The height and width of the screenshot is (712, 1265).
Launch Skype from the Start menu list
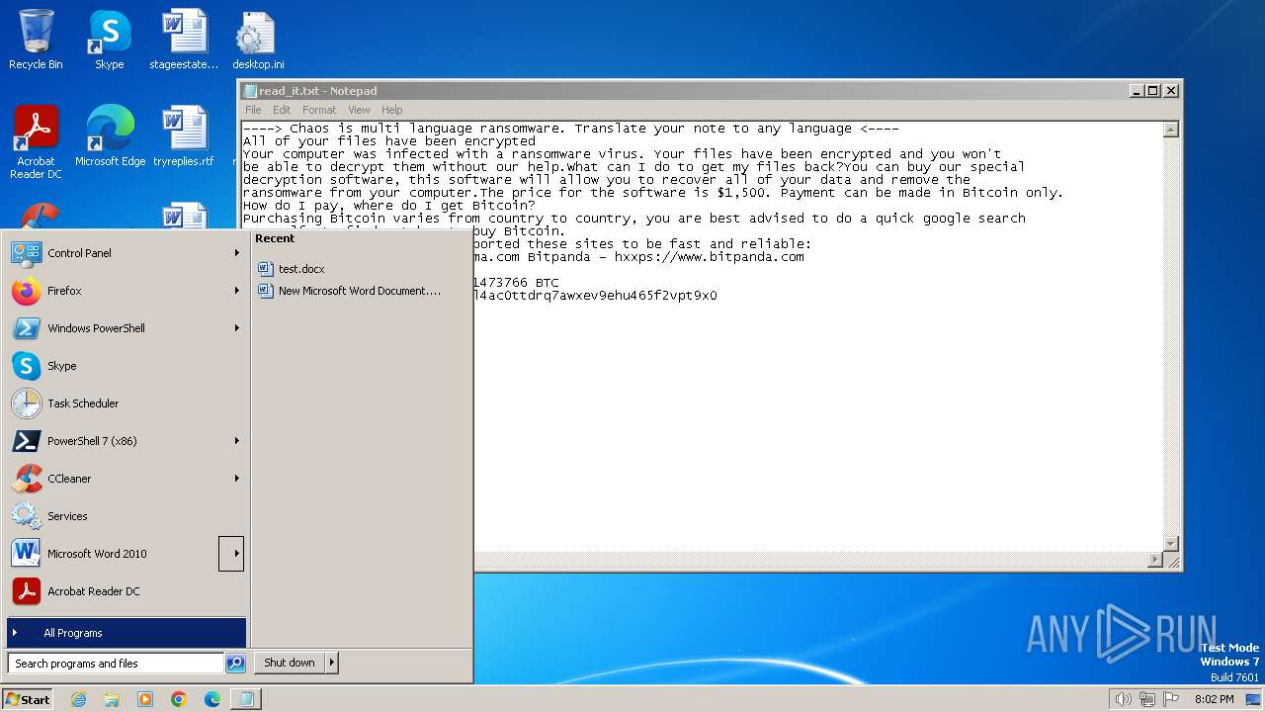point(126,366)
